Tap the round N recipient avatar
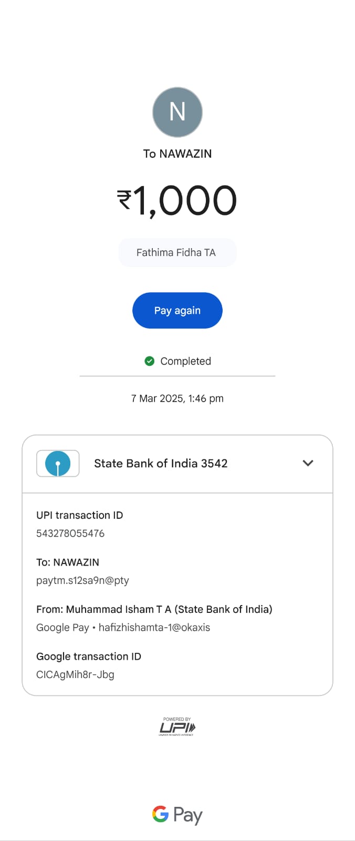The width and height of the screenshot is (355, 841). [177, 112]
